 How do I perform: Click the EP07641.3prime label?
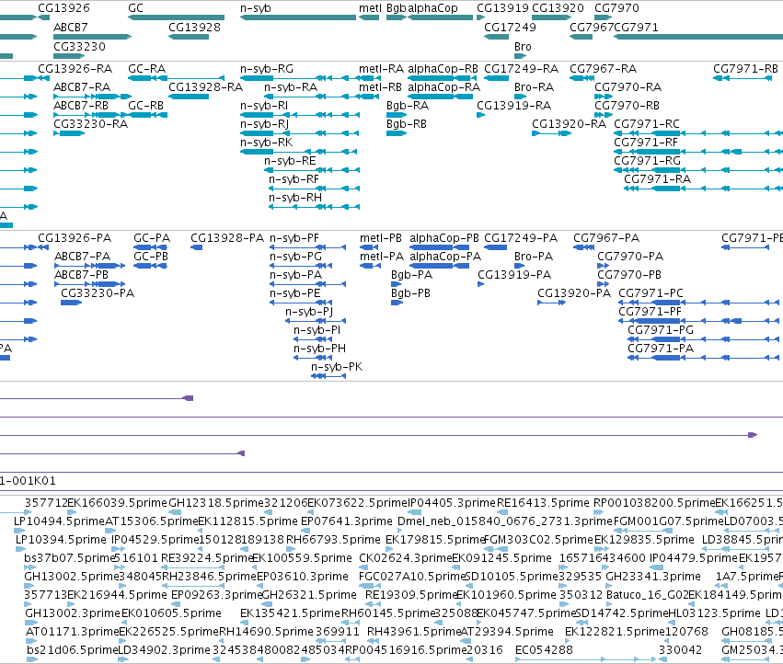pyautogui.click(x=347, y=521)
